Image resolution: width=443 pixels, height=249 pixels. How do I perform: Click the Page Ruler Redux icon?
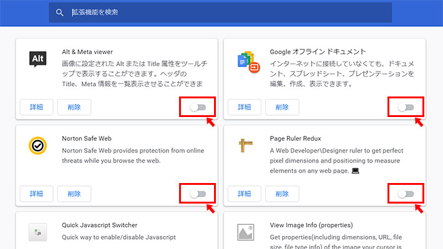tap(245, 146)
